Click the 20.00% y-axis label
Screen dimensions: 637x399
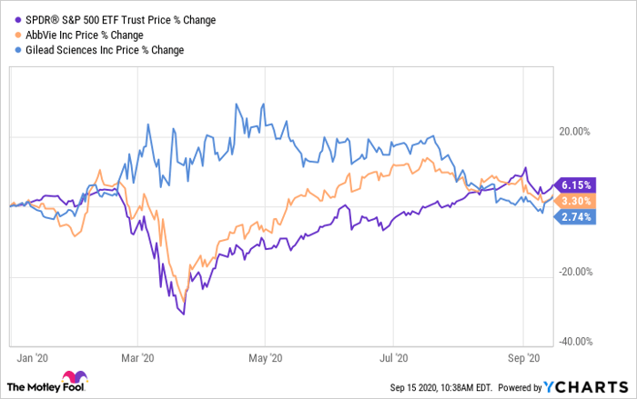575,132
